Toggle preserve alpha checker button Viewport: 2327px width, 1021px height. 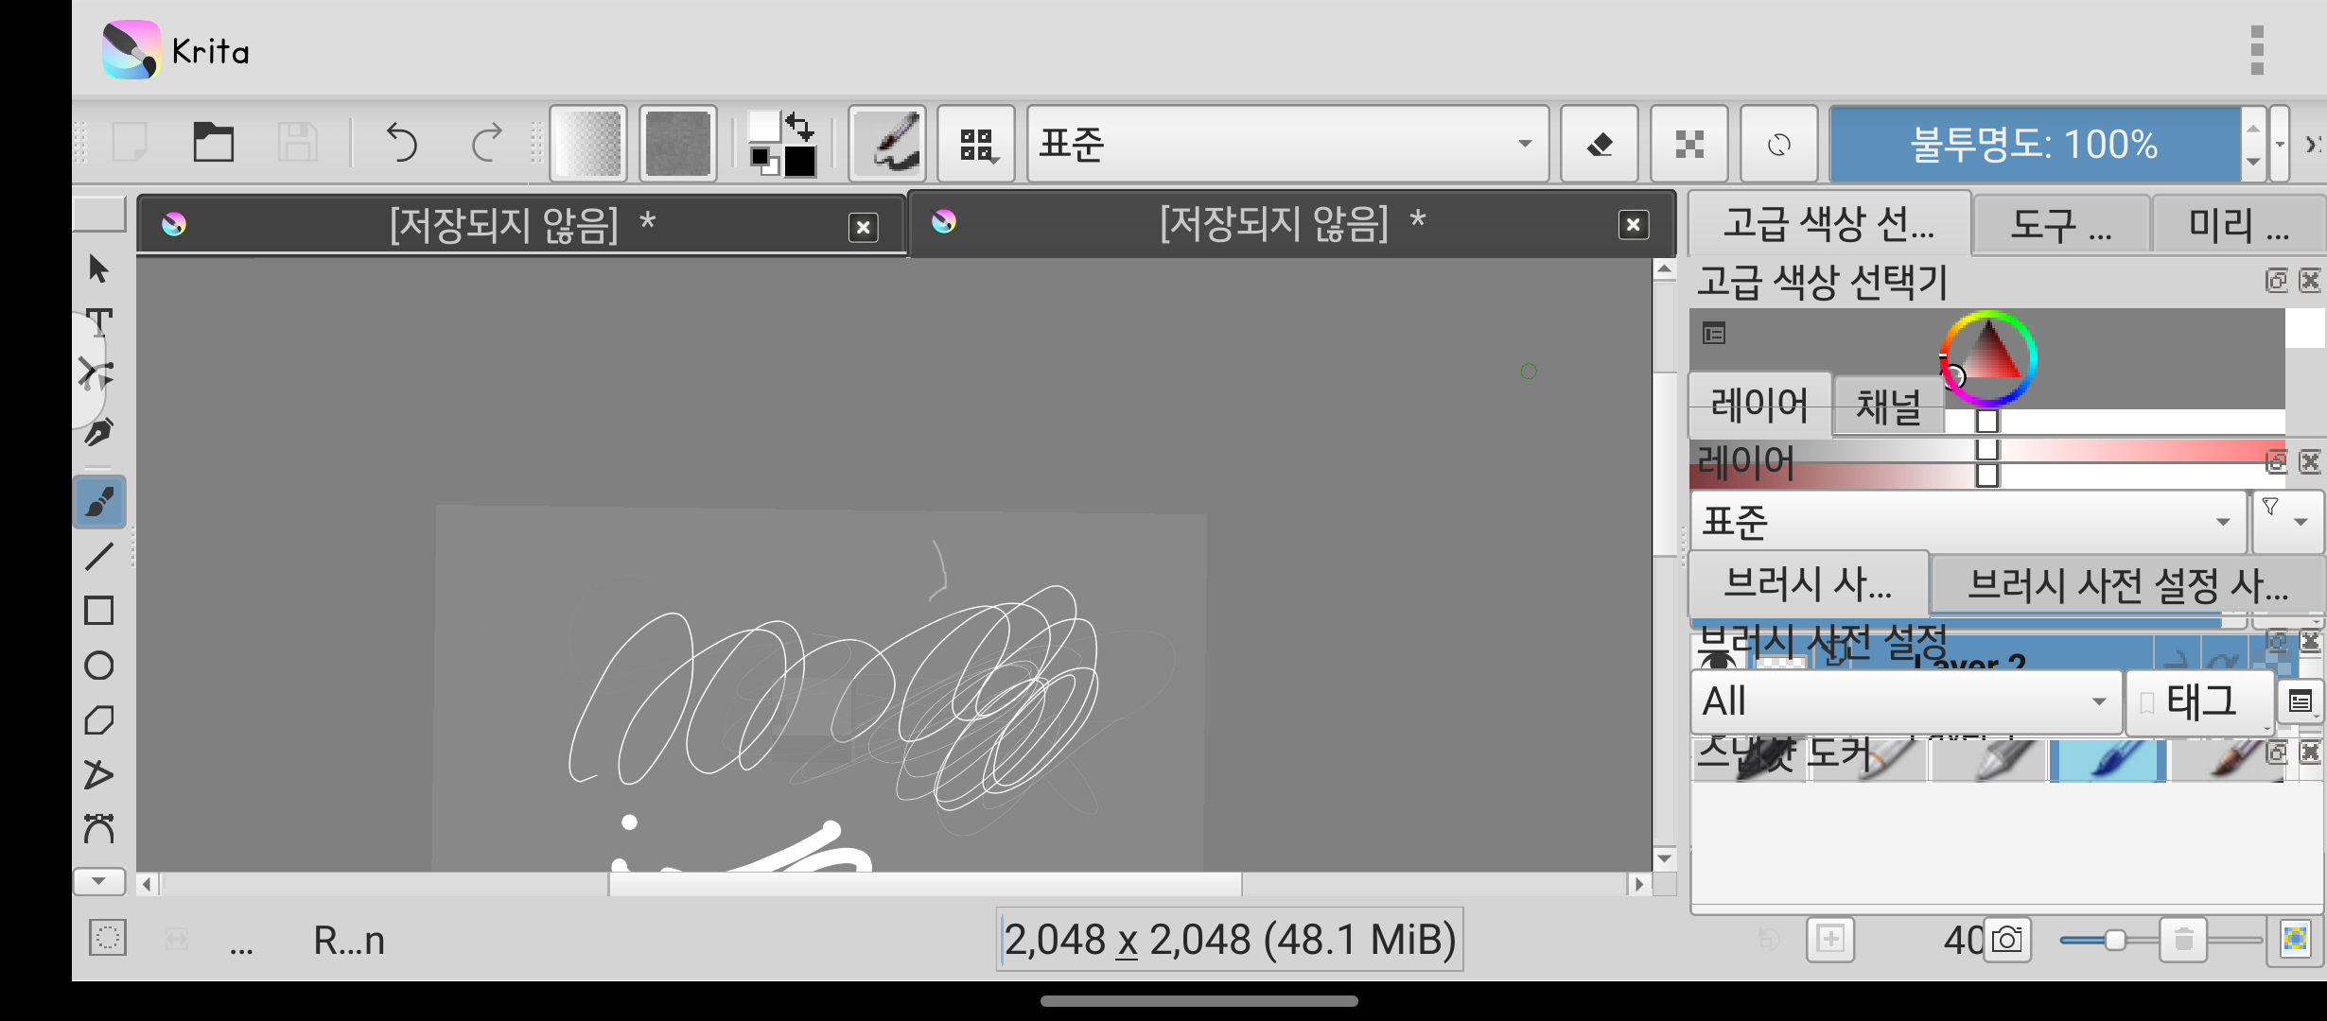click(x=1688, y=144)
